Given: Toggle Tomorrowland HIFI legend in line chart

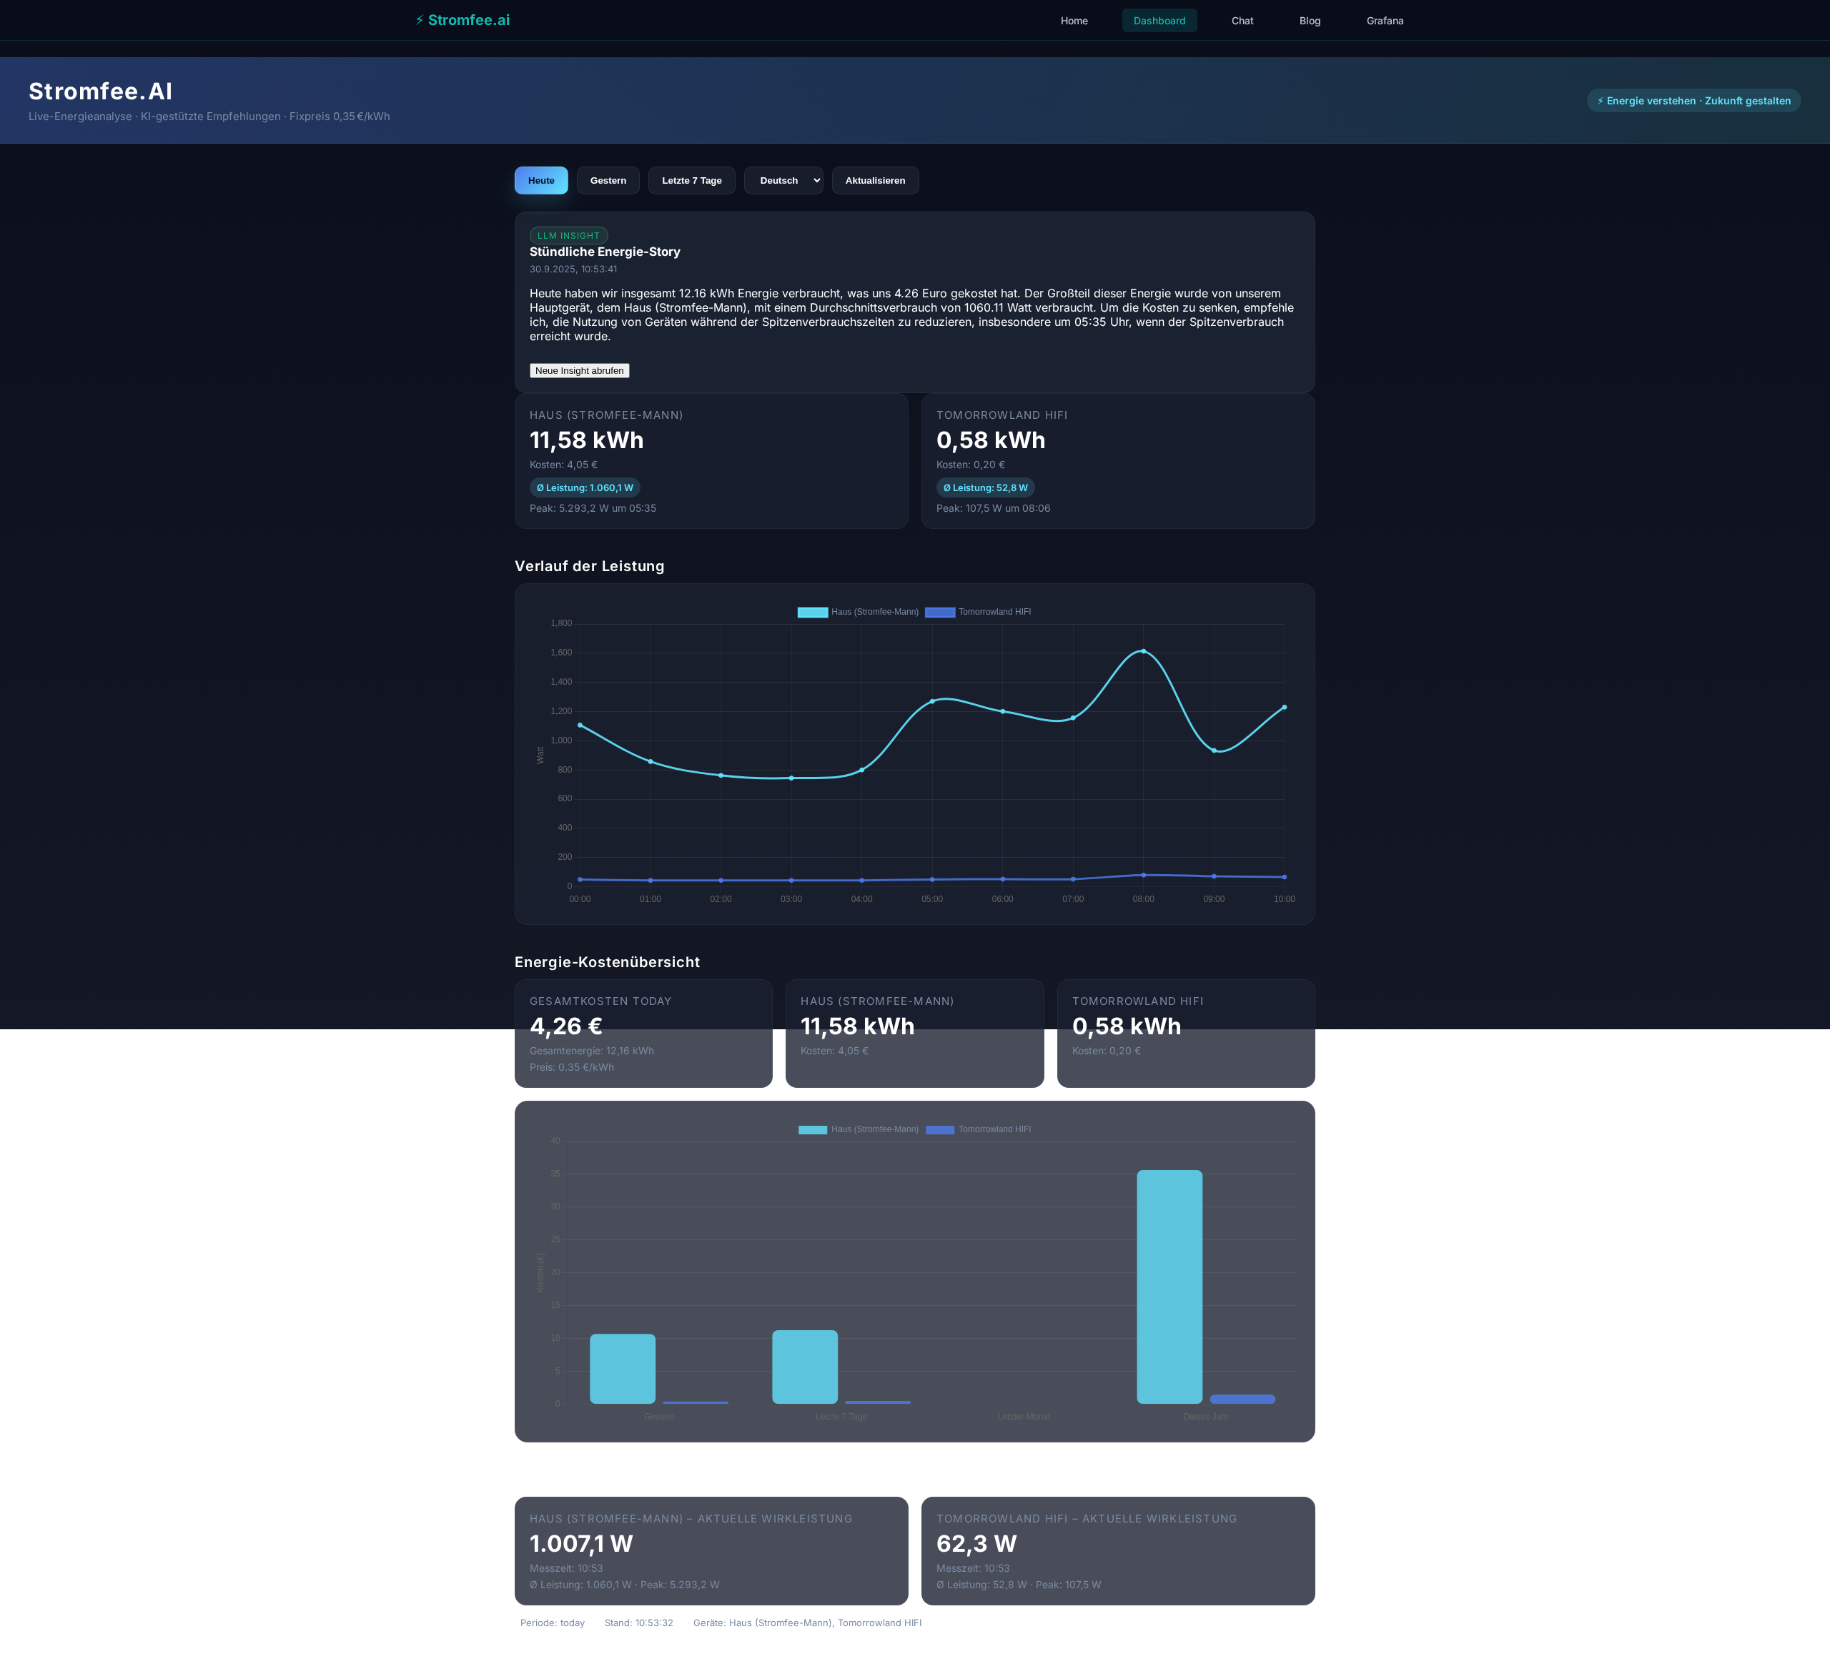Looking at the screenshot, I should tap(939, 612).
